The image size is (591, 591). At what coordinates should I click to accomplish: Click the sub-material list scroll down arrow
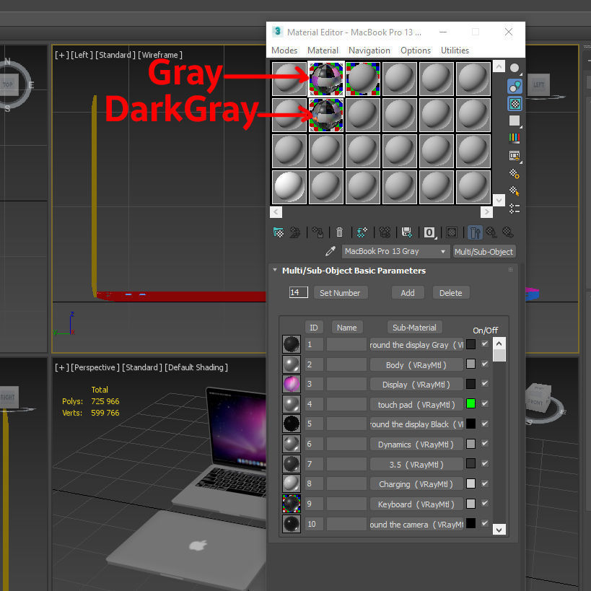pyautogui.click(x=499, y=530)
